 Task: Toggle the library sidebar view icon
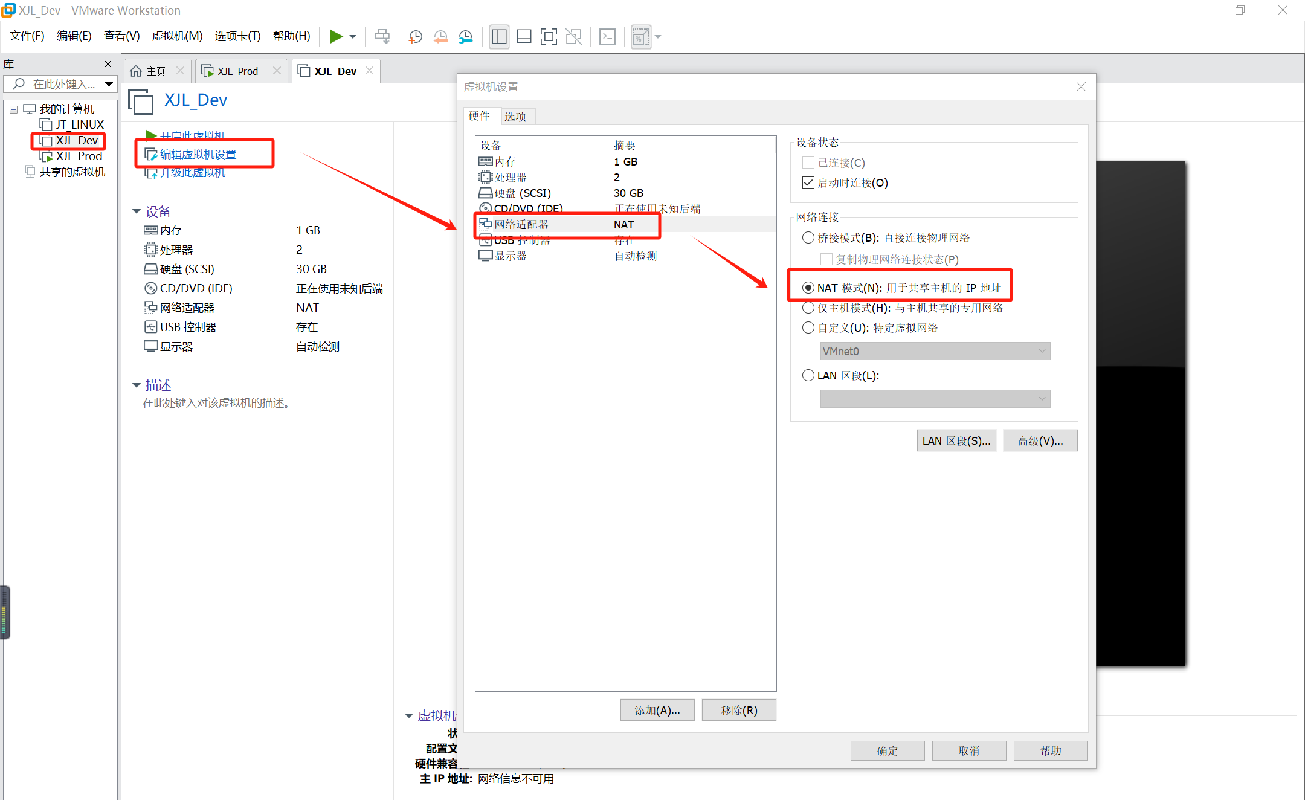pyautogui.click(x=499, y=37)
